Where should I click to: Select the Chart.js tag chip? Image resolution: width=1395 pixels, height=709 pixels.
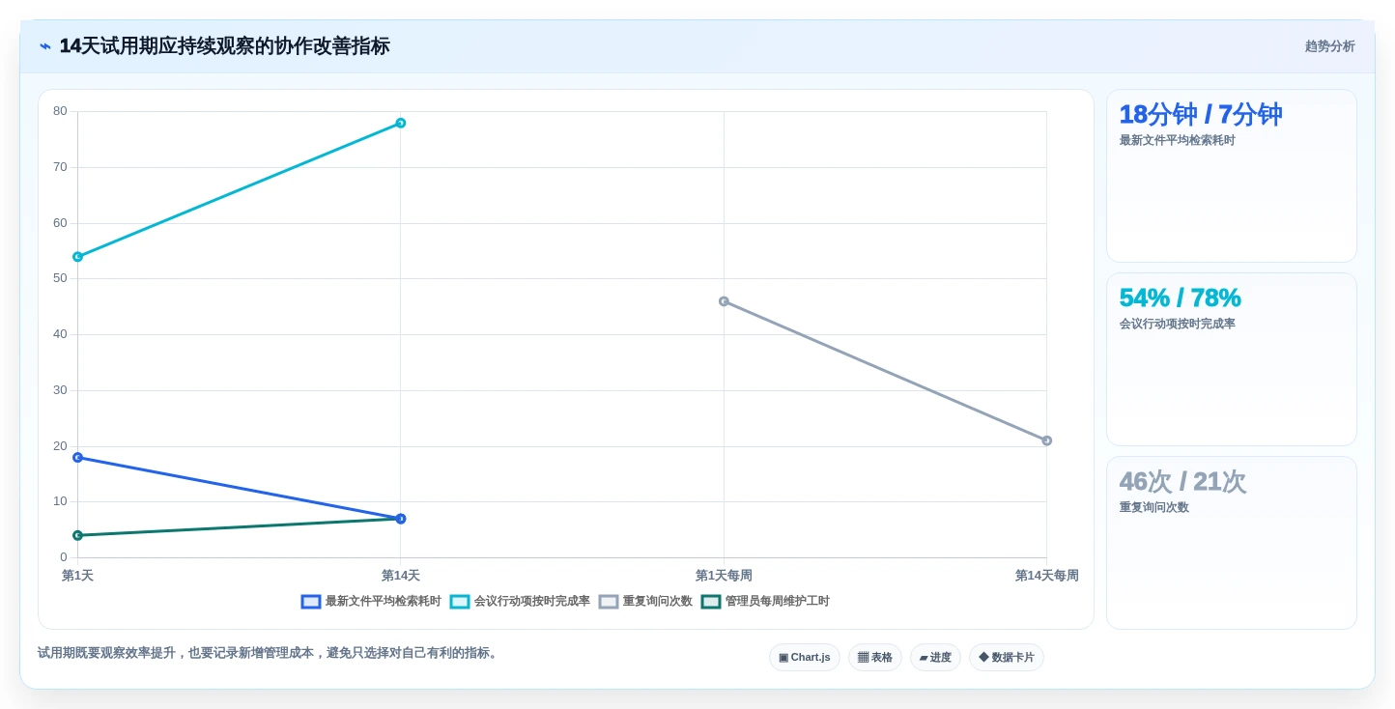click(x=805, y=657)
